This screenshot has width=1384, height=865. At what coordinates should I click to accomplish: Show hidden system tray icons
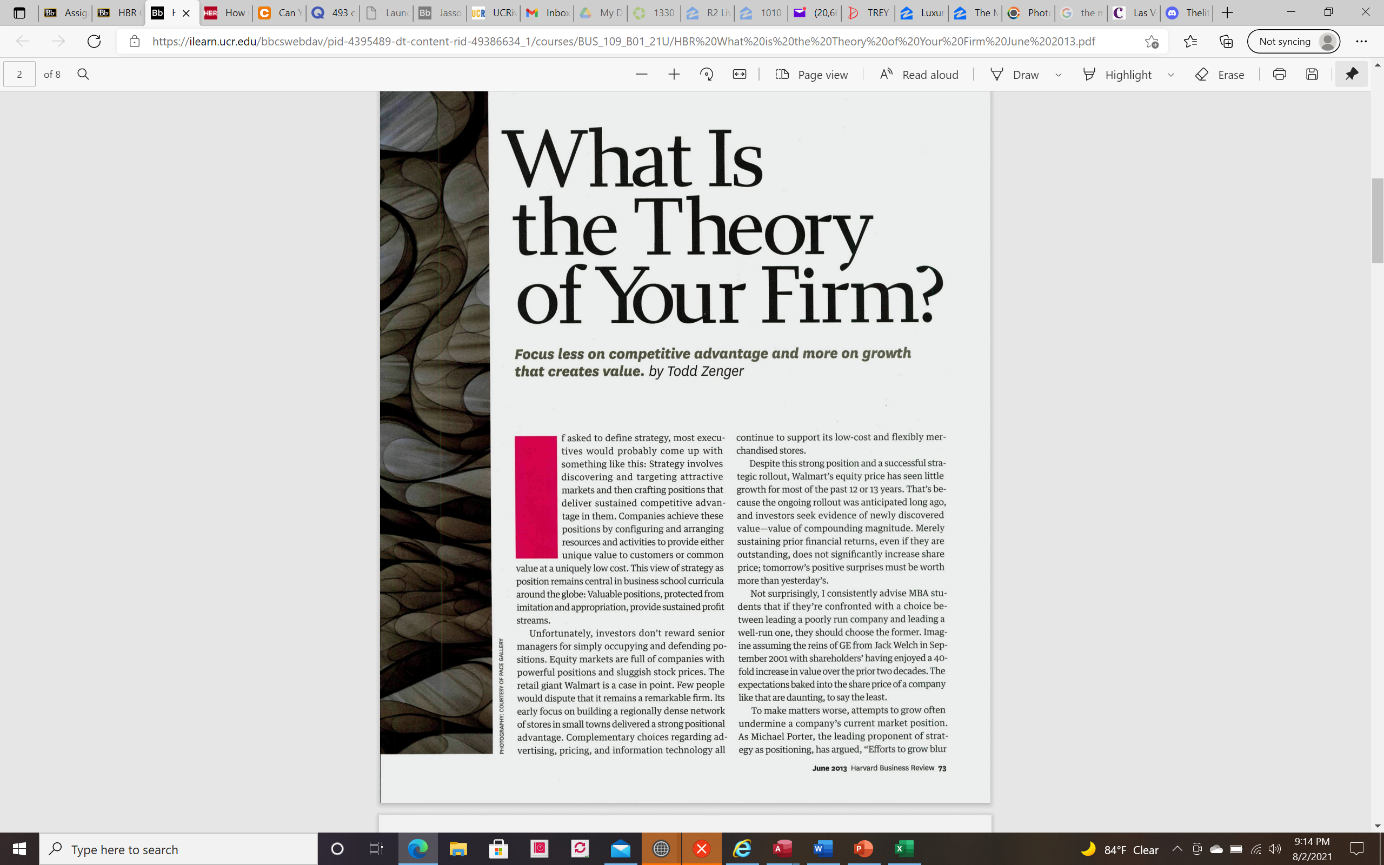[1177, 849]
